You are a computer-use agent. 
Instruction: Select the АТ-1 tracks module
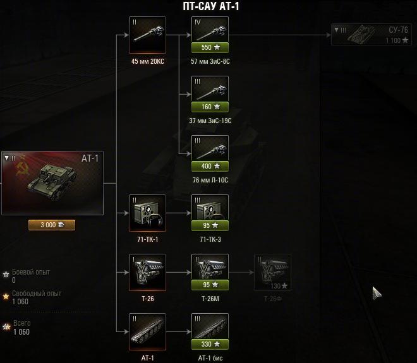(x=147, y=331)
